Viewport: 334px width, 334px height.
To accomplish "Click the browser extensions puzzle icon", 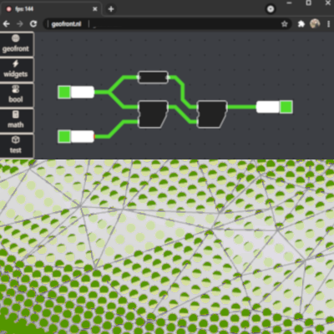I will click(x=301, y=24).
